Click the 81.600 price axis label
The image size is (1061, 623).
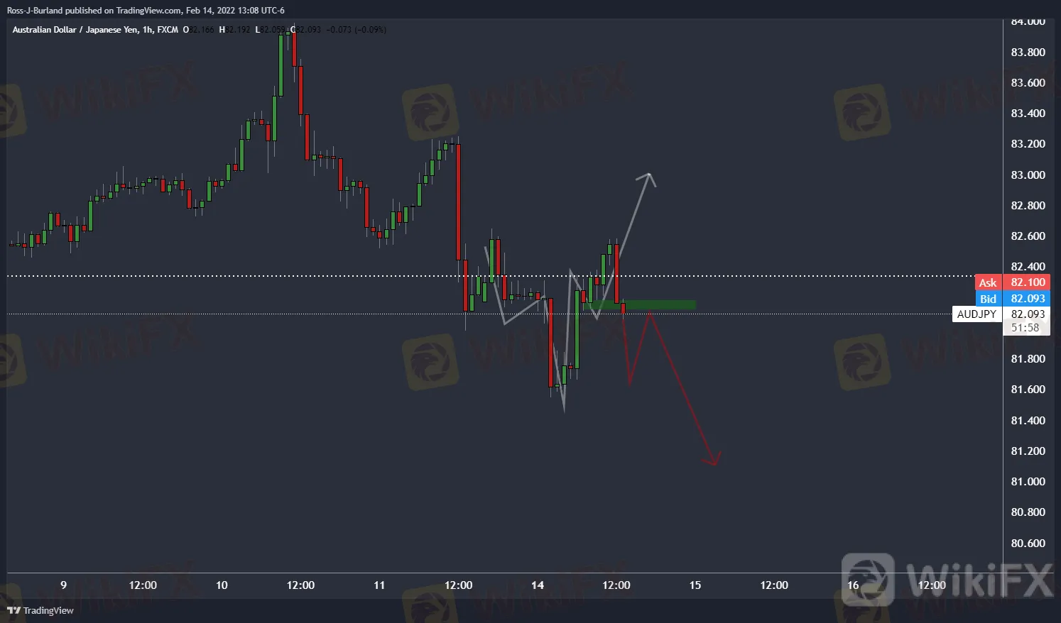(x=1028, y=390)
